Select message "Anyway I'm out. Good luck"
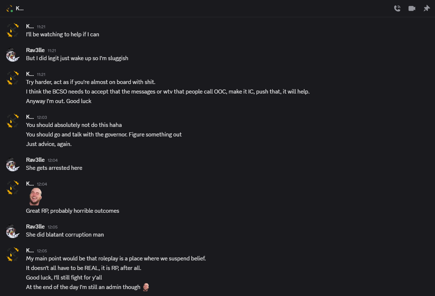Image resolution: width=435 pixels, height=296 pixels. pyautogui.click(x=59, y=101)
